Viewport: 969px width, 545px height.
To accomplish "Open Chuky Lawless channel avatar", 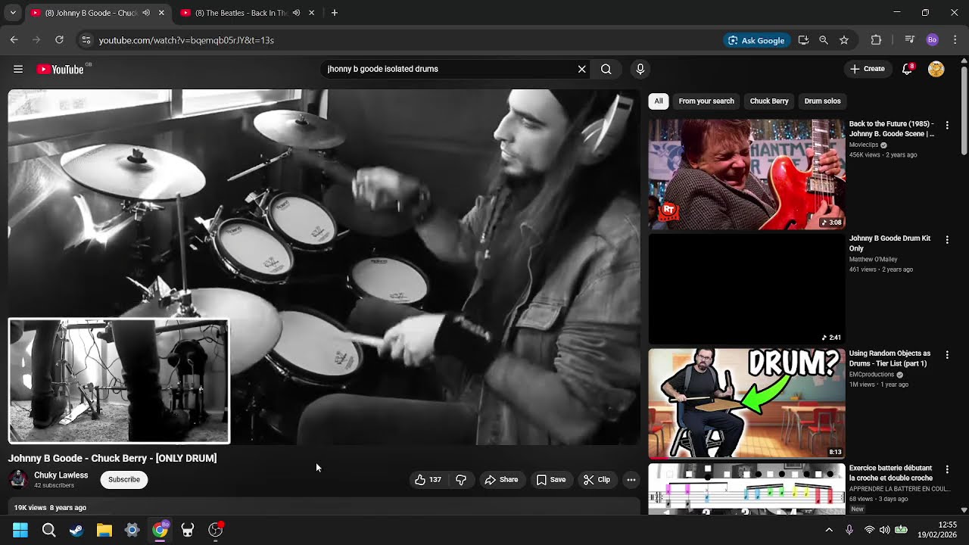I will tap(18, 480).
